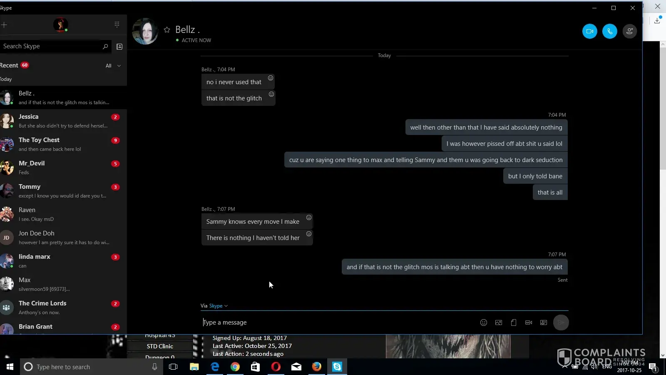Click the send image icon
Screen dimensions: 666x375
click(x=498, y=322)
